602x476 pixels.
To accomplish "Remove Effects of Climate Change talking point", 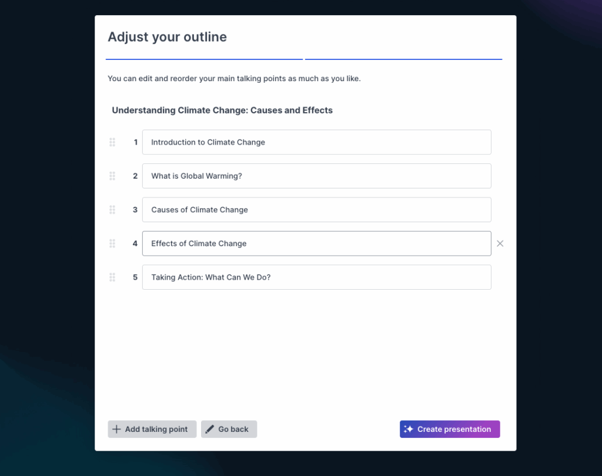I will 500,243.
